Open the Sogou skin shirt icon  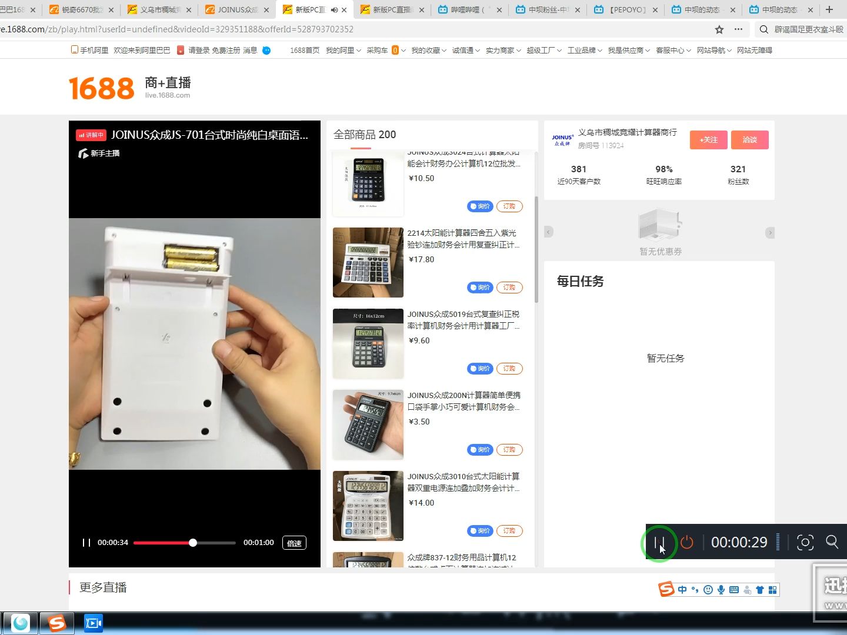pyautogui.click(x=760, y=590)
